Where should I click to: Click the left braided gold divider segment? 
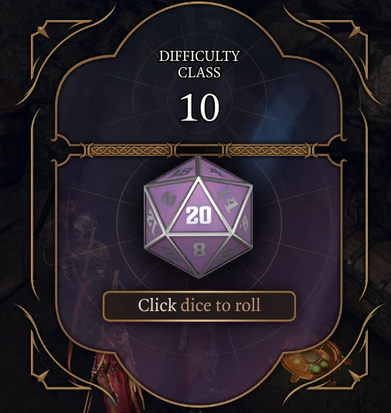(x=130, y=151)
